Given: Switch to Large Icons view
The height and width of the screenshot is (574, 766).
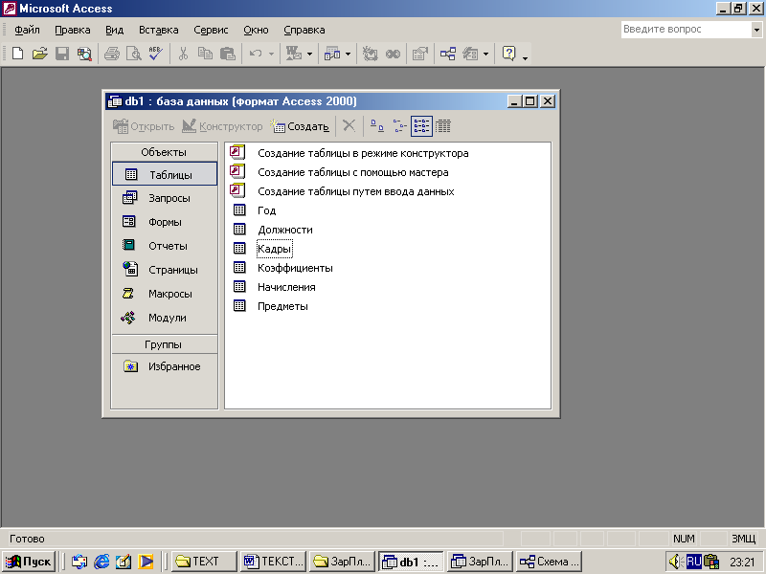Looking at the screenshot, I should [x=376, y=126].
